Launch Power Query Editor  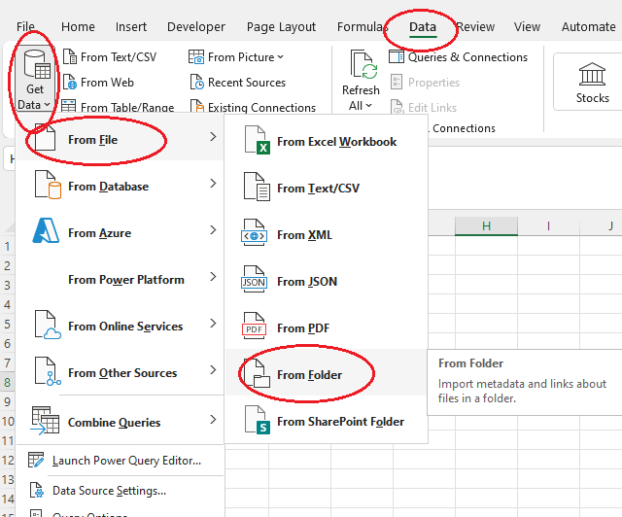(120, 461)
